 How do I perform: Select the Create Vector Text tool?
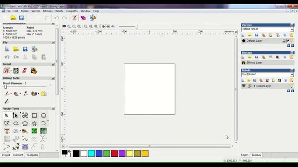coord(7,131)
